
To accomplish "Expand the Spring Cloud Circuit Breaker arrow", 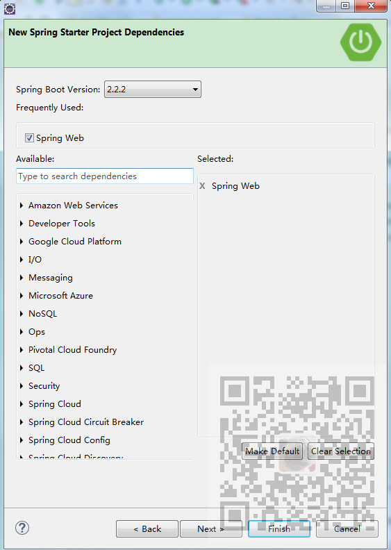I will click(x=22, y=422).
